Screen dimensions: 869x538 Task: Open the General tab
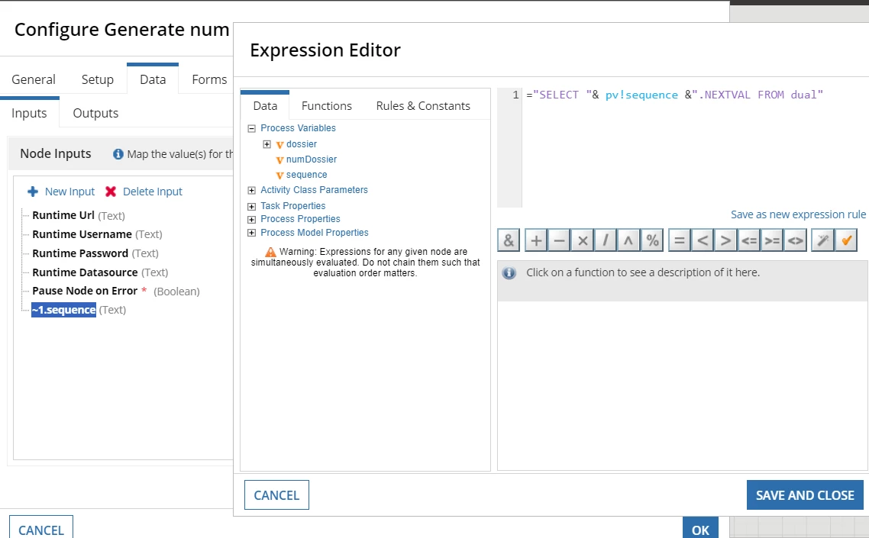tap(34, 80)
